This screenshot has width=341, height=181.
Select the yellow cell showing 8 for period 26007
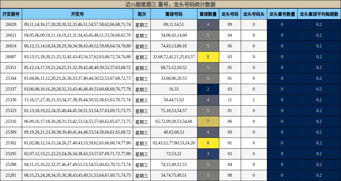(208, 57)
